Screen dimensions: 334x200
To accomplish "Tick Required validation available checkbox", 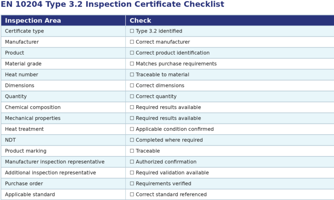I will tap(132, 173).
